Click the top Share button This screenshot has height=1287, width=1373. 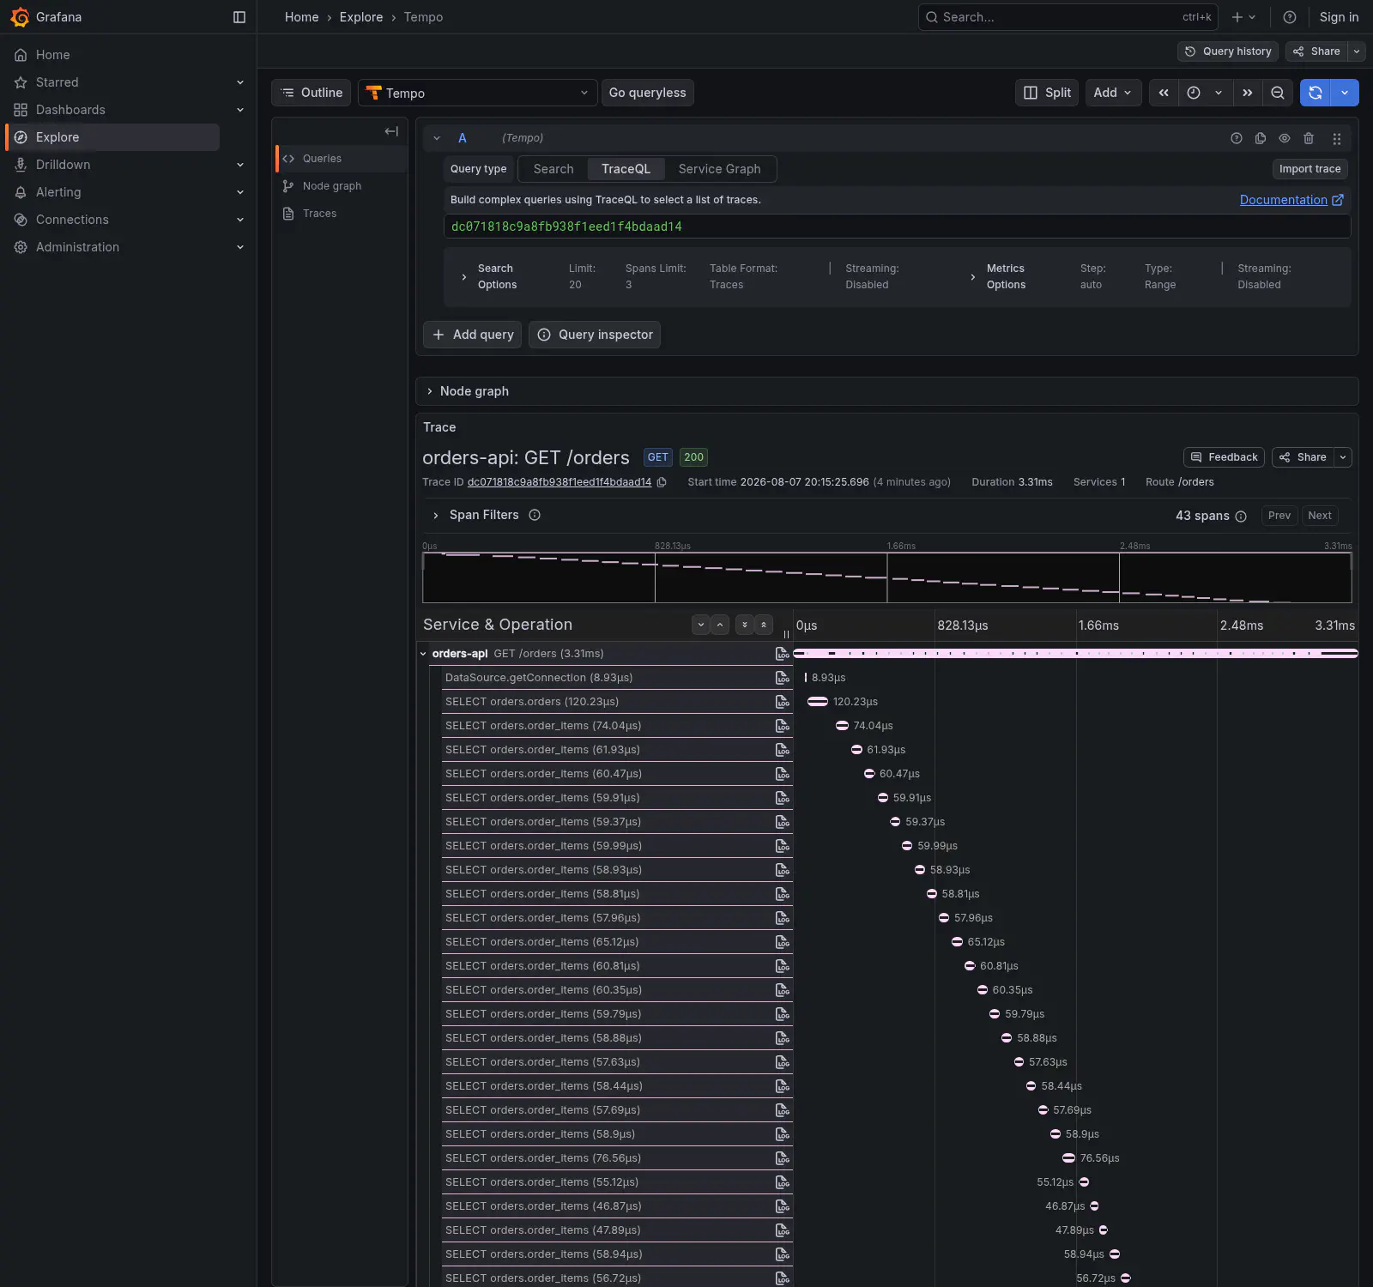1316,51
